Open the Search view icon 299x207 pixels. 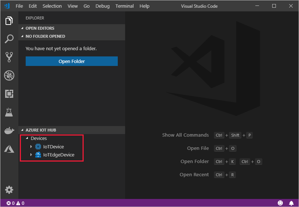(9, 39)
